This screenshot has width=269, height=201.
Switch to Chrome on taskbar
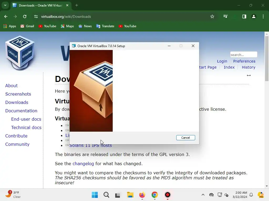(154, 195)
